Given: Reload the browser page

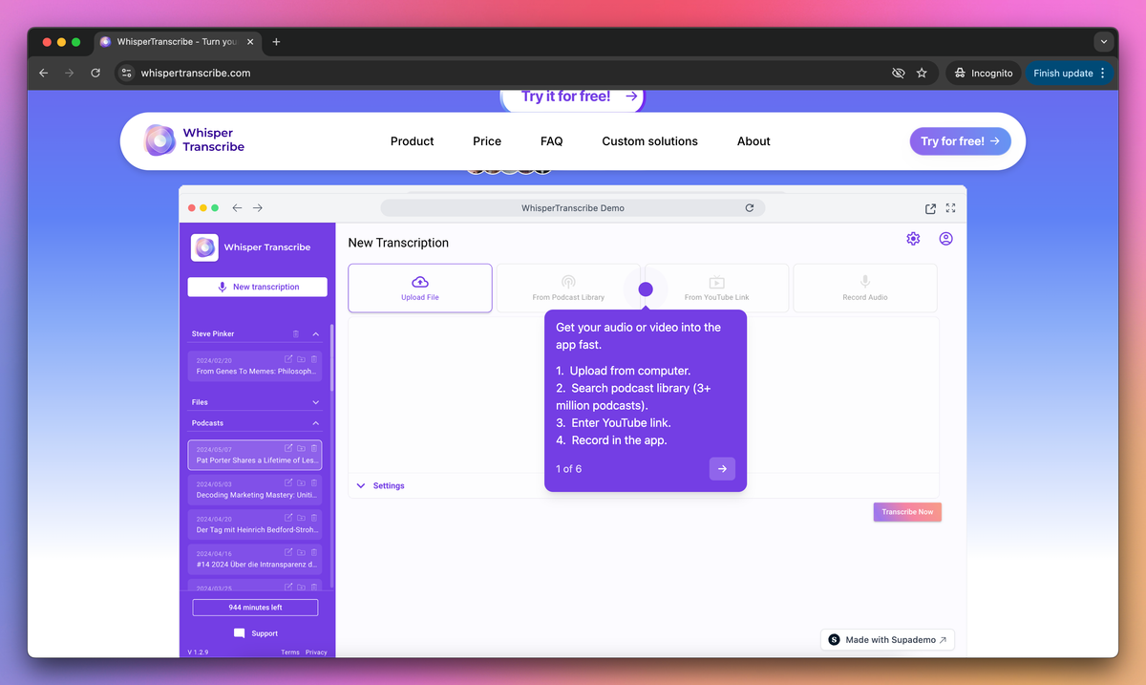Looking at the screenshot, I should pos(95,73).
